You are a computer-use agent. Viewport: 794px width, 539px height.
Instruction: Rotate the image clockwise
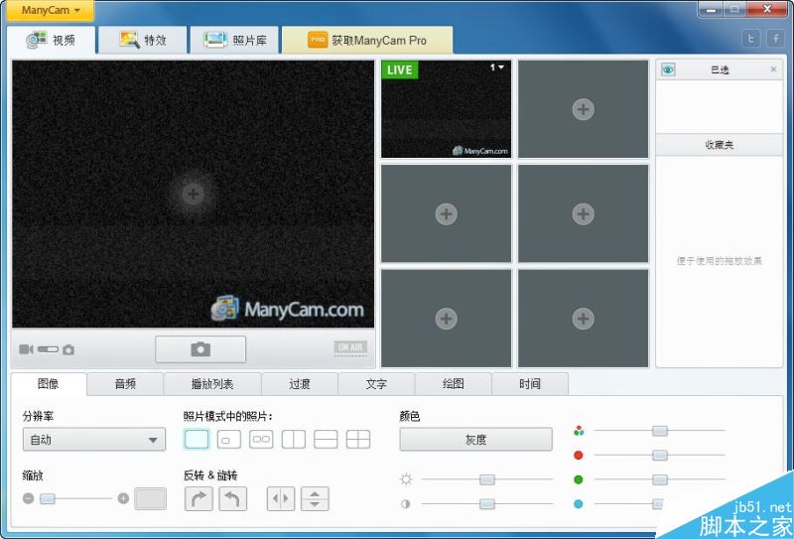click(198, 499)
